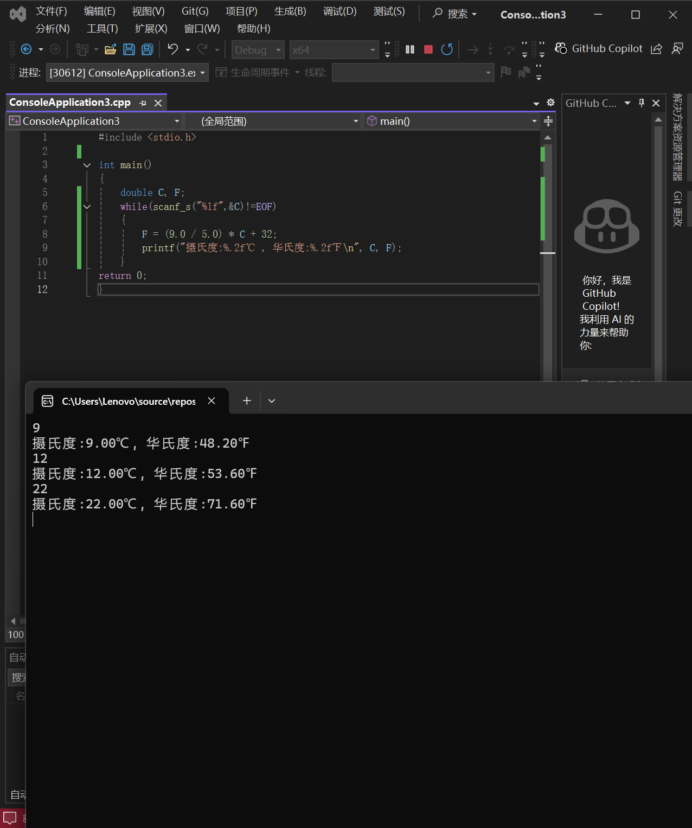Open the 视图(V) menu
This screenshot has width=692, height=828.
[x=149, y=11]
